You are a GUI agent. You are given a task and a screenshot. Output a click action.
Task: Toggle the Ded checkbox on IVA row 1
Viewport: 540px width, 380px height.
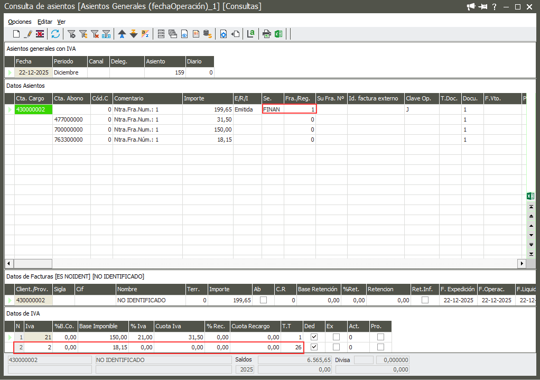(314, 337)
